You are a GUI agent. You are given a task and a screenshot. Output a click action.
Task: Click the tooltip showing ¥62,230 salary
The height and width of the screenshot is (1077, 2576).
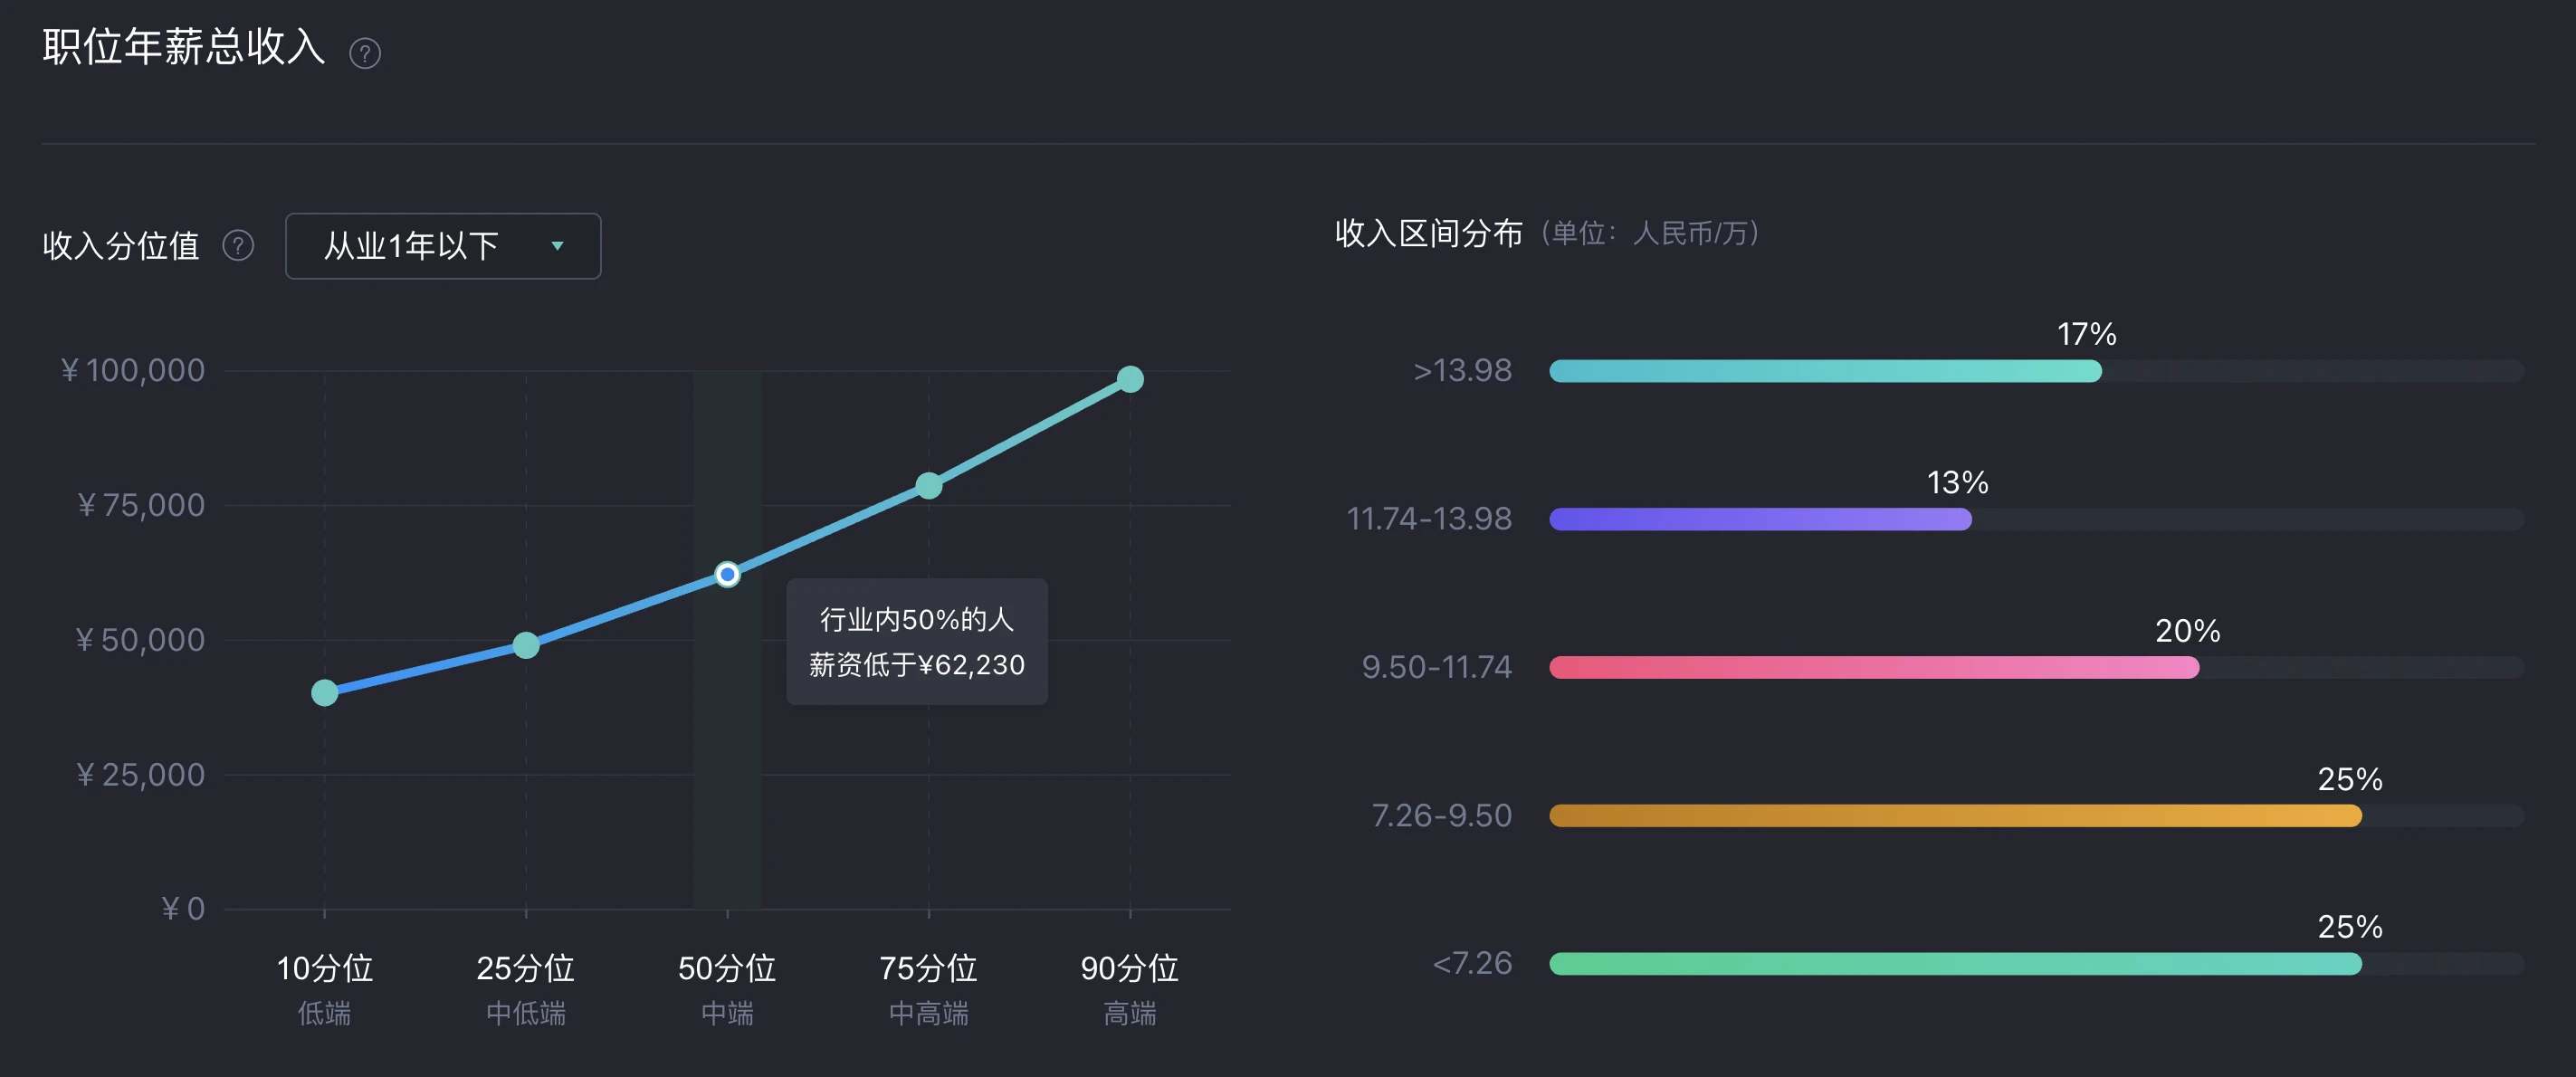[917, 642]
